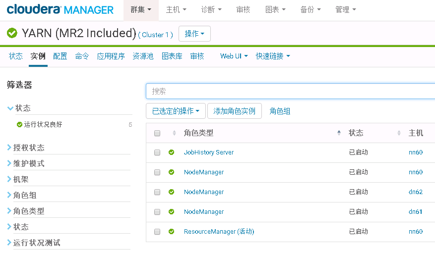Screen dimensions: 435x253
Task: Open host nn60 in JobHistory Server row
Action: 416,152
